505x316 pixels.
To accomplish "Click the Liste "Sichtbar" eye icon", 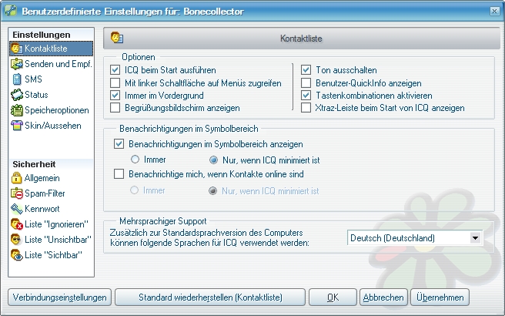I will (x=17, y=255).
